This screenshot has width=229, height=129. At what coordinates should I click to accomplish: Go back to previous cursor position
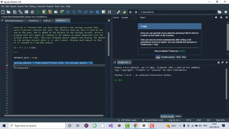click(x=131, y=12)
